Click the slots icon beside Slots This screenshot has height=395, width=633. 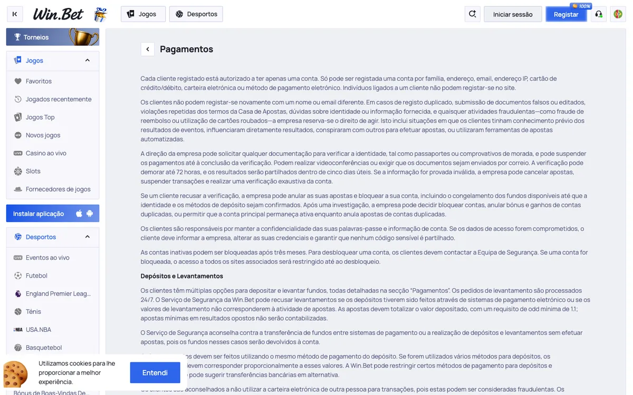coord(18,171)
